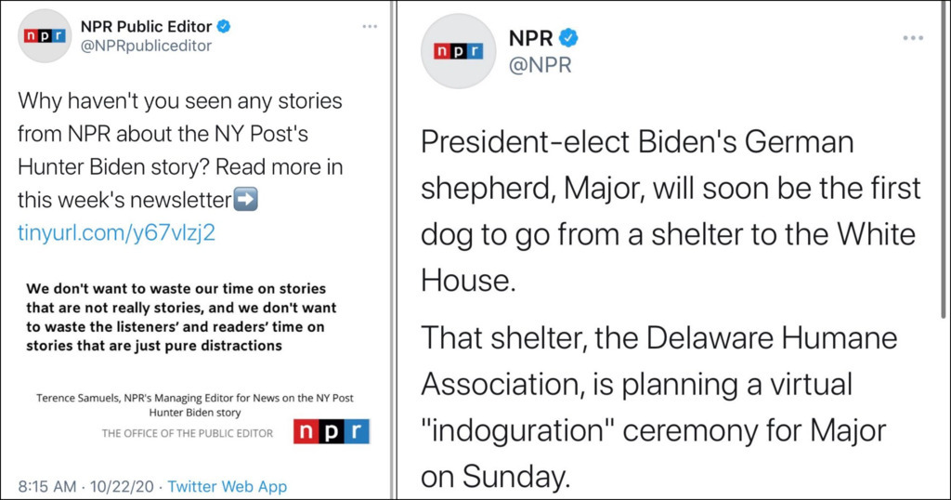Click the verified badge beside NPR name
This screenshot has height=500, width=951.
click(568, 37)
